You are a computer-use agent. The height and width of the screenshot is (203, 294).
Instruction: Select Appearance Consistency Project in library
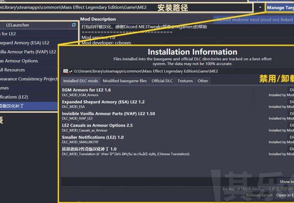pos(29,79)
